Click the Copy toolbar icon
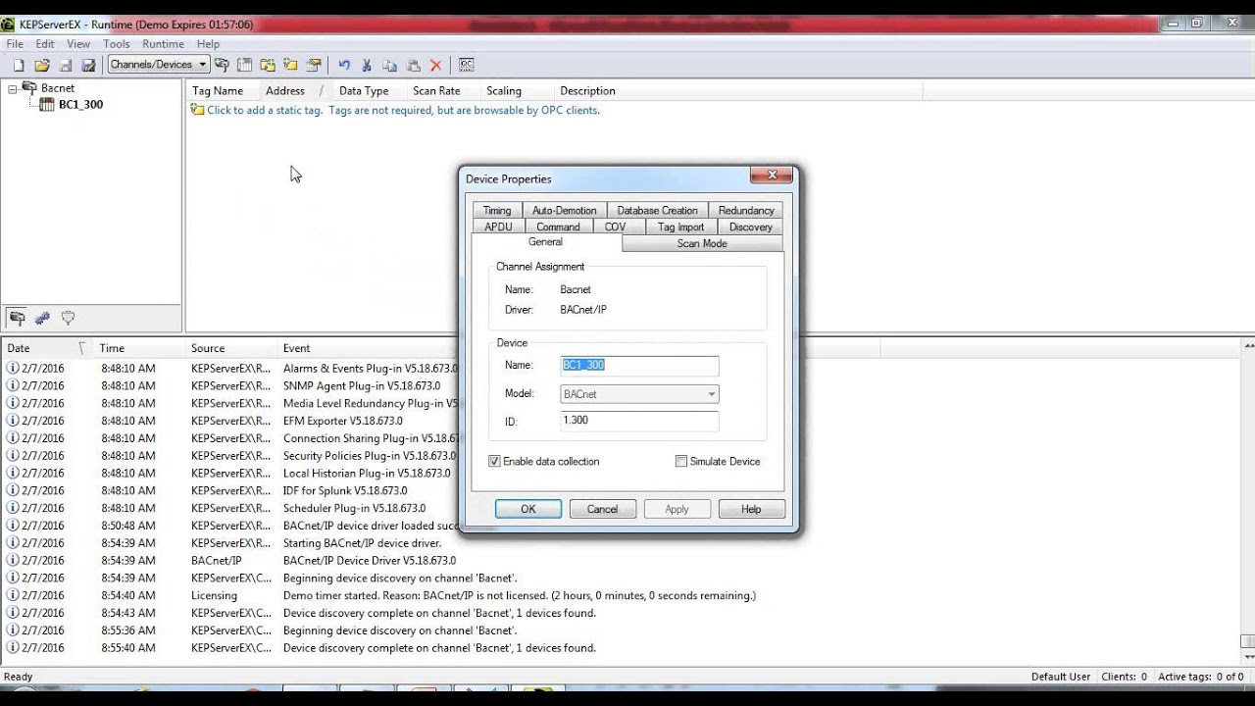Image resolution: width=1255 pixels, height=706 pixels. [x=390, y=65]
